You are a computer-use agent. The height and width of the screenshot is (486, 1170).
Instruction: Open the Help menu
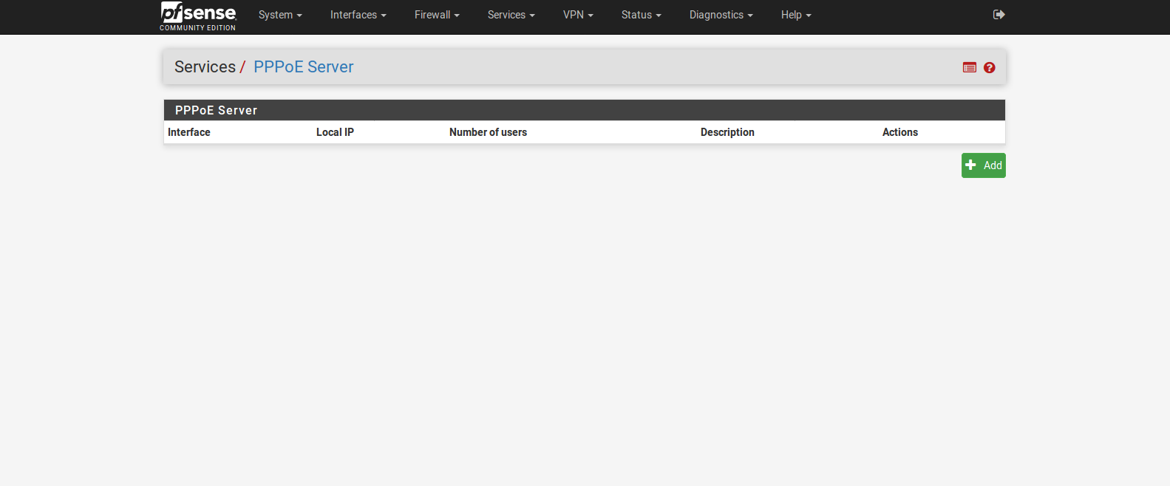[796, 15]
